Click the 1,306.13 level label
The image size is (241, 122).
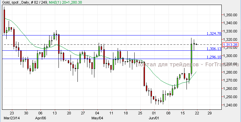(x=214, y=49)
